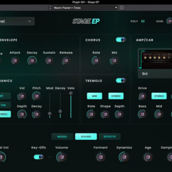Select the VOL mode button
Screen dimensions: 172x172
[5, 105]
